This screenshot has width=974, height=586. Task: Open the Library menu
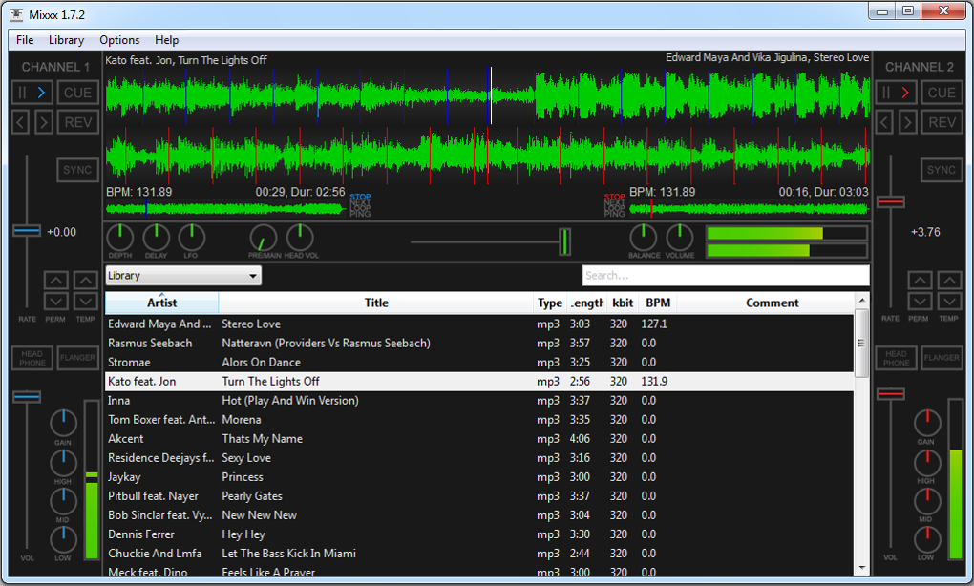(x=66, y=40)
